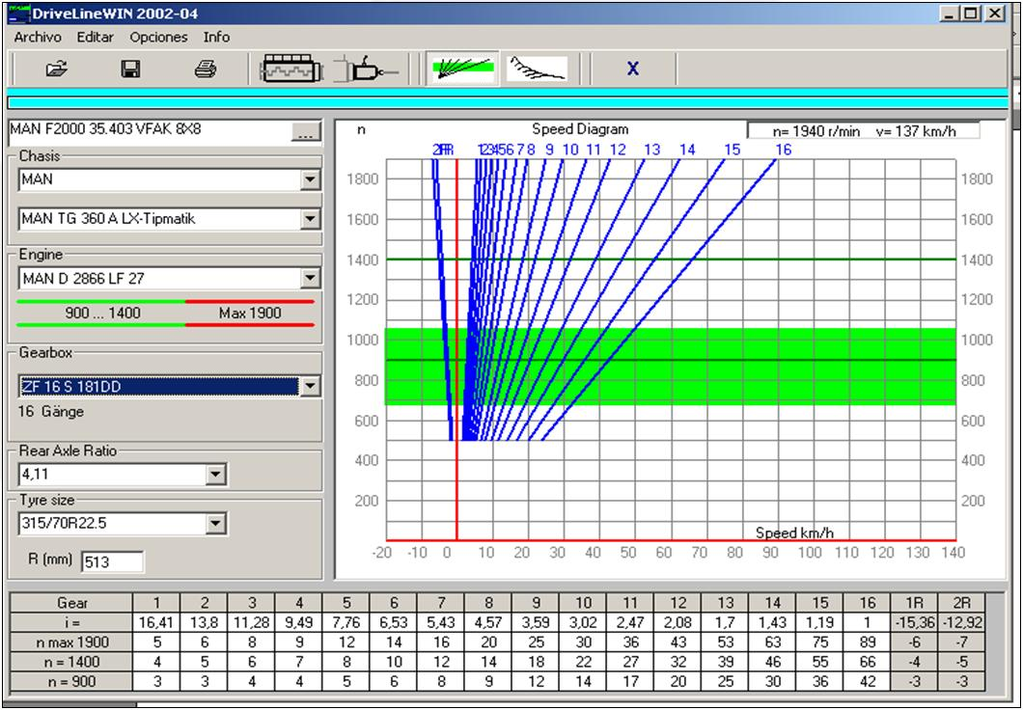Click the 6,53 gear ratio cell
This screenshot has width=1023, height=710.
pos(394,622)
